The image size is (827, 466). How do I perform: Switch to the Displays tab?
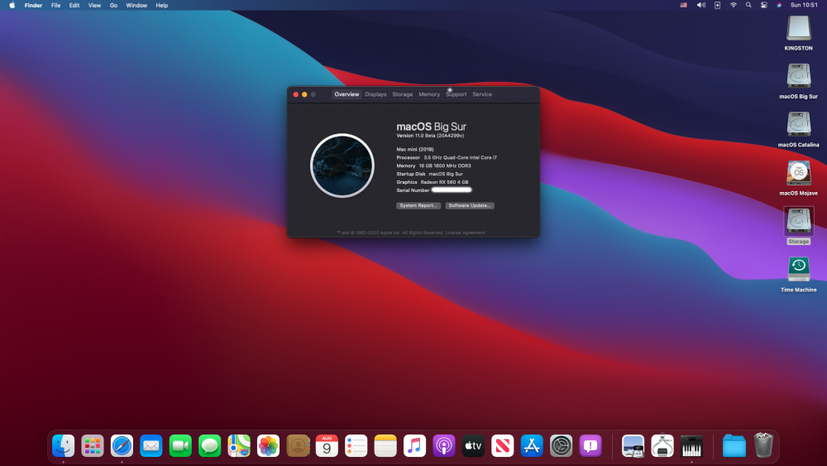tap(375, 94)
